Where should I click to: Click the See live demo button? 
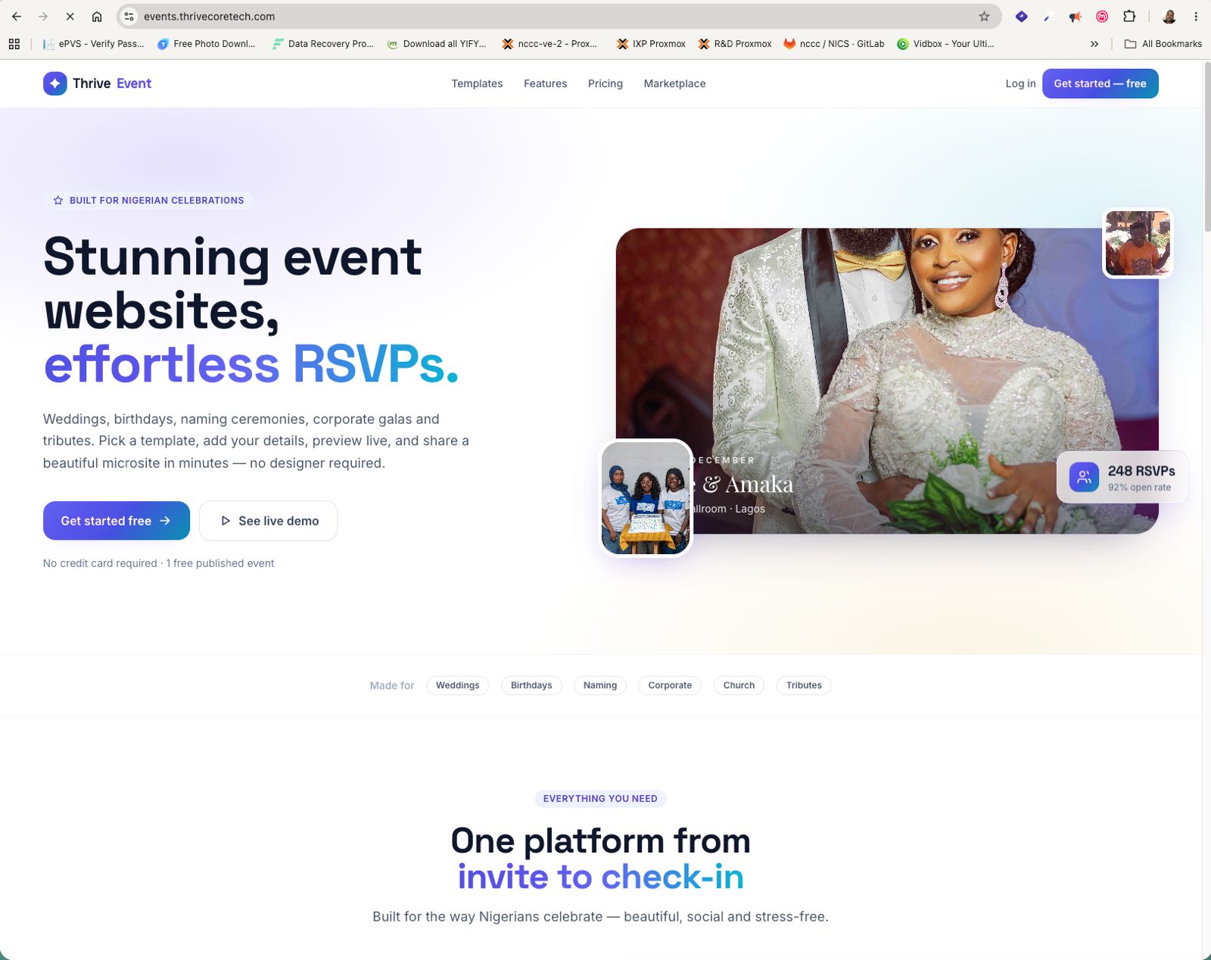tap(269, 521)
